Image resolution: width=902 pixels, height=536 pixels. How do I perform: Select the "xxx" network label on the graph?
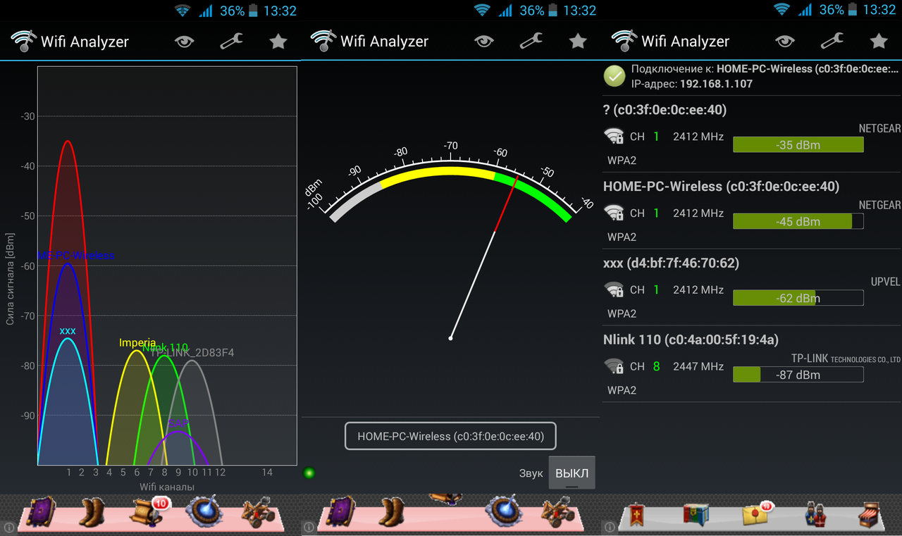tap(68, 330)
